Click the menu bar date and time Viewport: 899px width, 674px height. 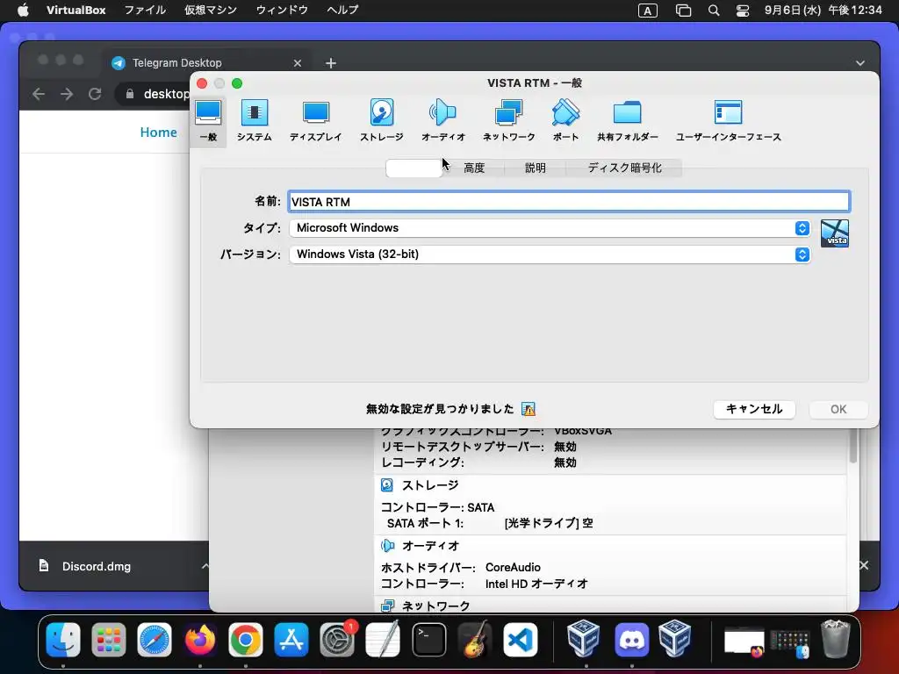[x=823, y=10]
